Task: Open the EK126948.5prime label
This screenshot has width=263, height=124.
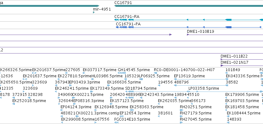Action: [x=111, y=107]
